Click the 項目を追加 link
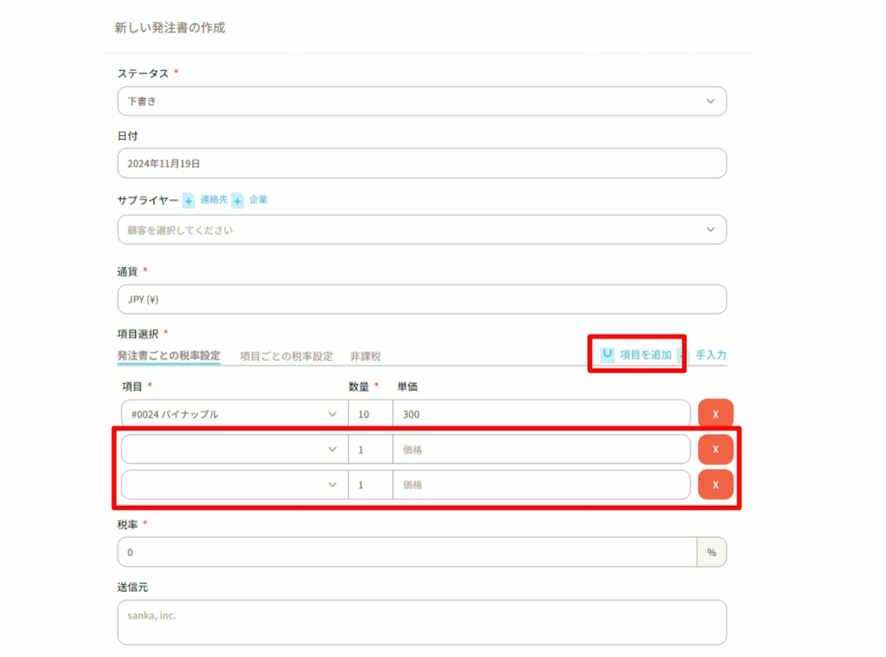The width and height of the screenshot is (886, 657). [646, 355]
